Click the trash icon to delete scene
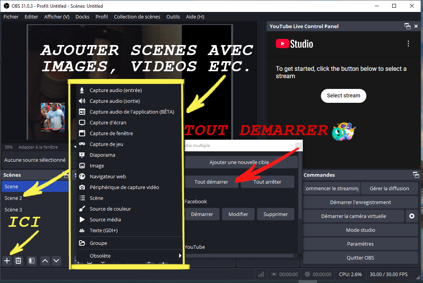The image size is (423, 283). pyautogui.click(x=18, y=261)
